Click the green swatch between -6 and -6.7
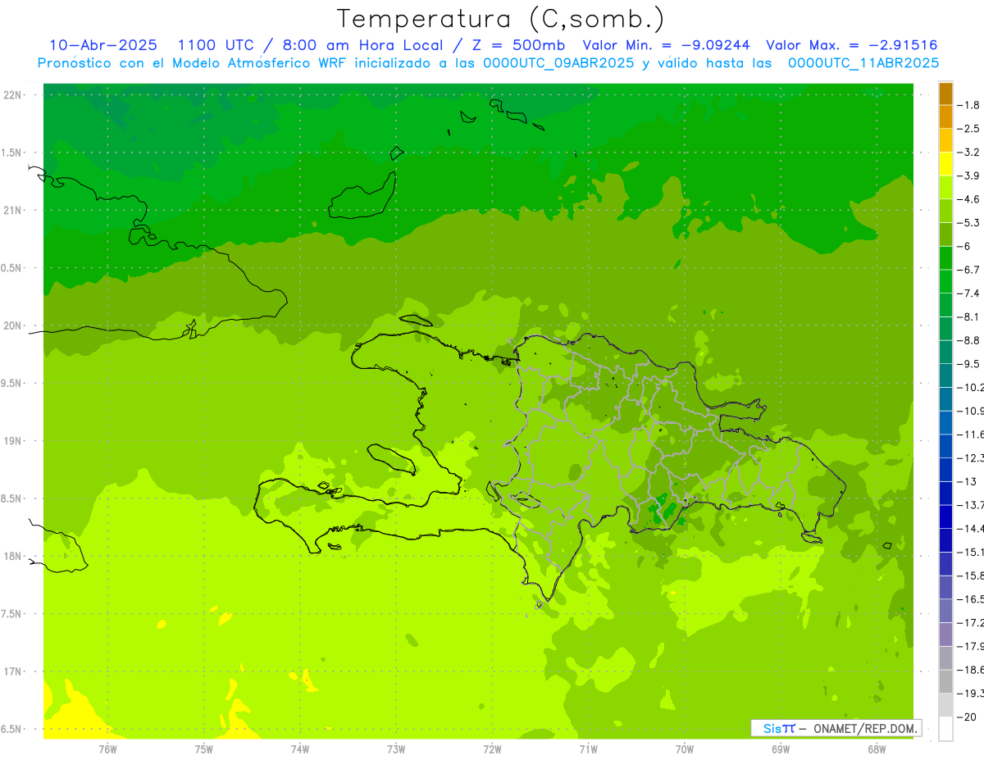 (x=945, y=257)
